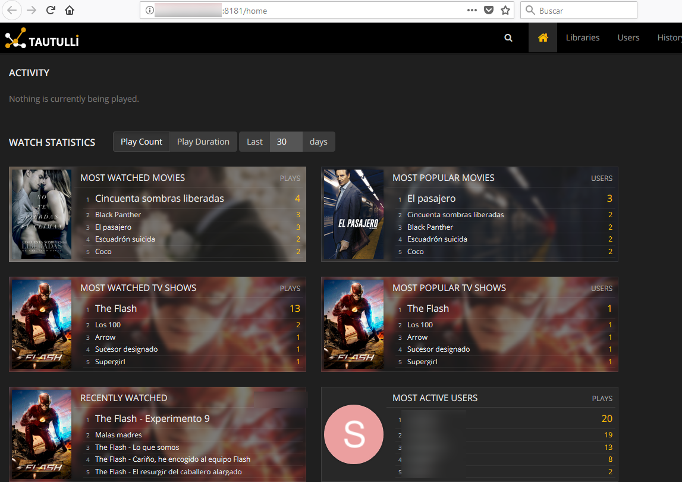This screenshot has height=482, width=682.
Task: Click the user avatar with letter S
Action: (x=354, y=434)
